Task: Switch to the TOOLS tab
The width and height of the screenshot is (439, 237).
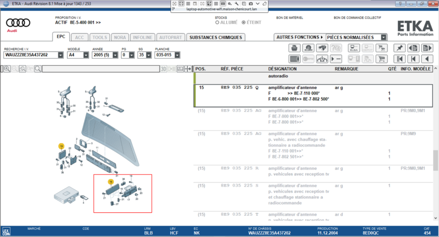Action: click(x=99, y=38)
